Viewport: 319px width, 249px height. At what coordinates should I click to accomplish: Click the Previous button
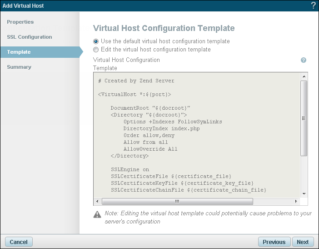(x=274, y=242)
